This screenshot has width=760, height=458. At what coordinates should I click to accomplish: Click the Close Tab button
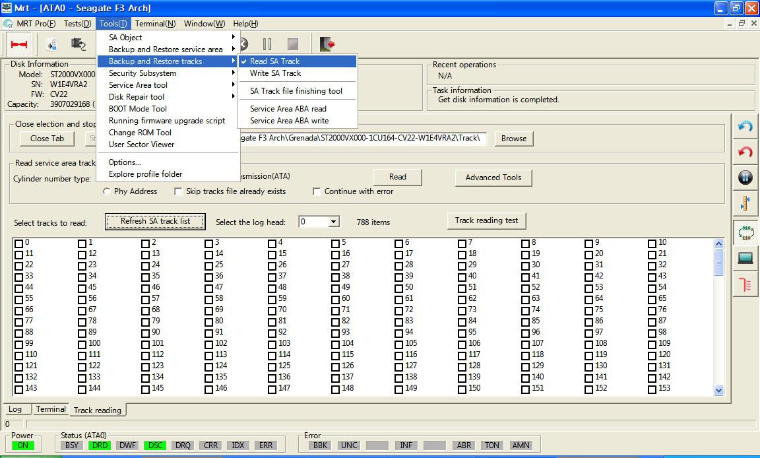47,139
